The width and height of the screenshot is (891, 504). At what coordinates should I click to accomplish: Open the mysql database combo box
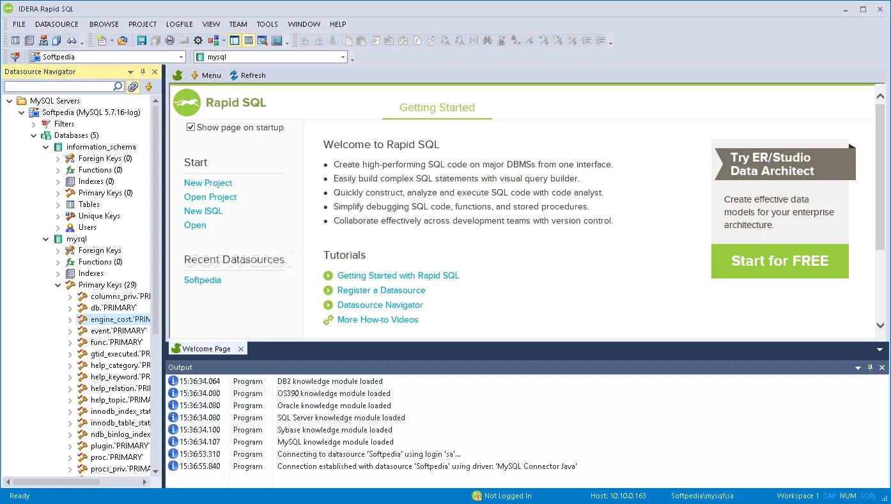coord(270,57)
